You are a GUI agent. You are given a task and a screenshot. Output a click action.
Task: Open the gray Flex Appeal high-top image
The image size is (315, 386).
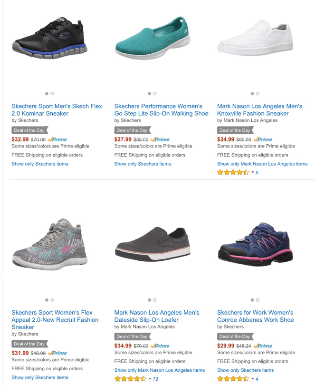click(50, 244)
